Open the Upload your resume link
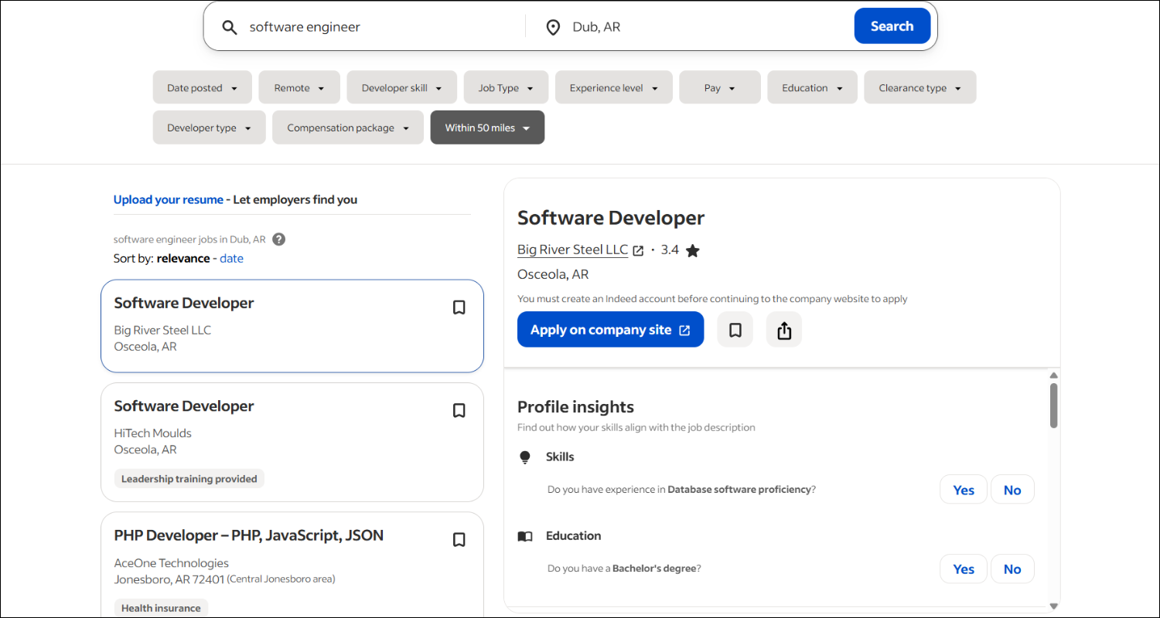Viewport: 1160px width, 618px height. click(x=168, y=199)
